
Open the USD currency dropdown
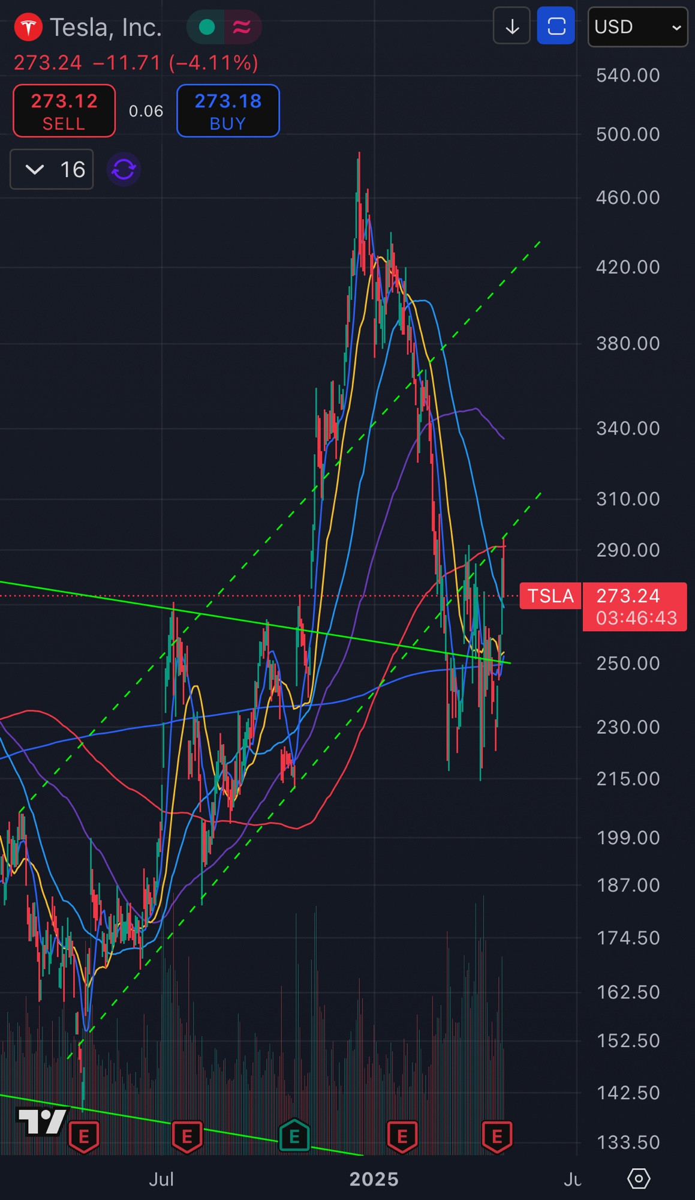click(x=637, y=27)
